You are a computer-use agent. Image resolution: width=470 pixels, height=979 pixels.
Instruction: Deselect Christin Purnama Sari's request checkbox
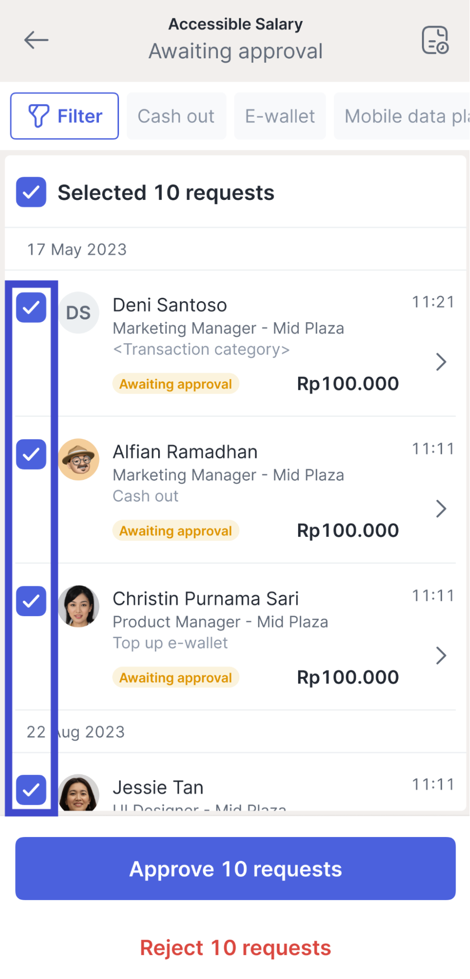click(31, 601)
